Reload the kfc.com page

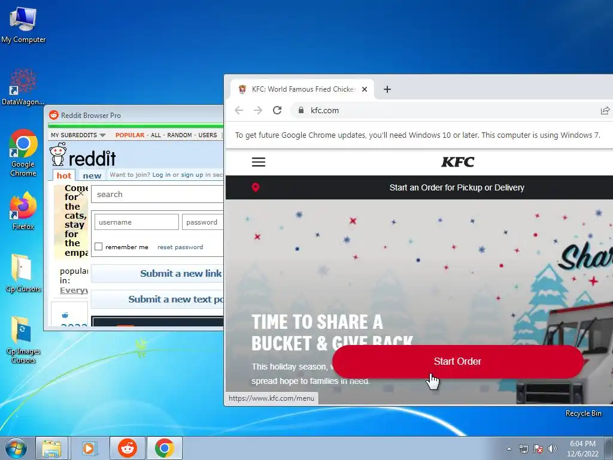click(x=277, y=110)
